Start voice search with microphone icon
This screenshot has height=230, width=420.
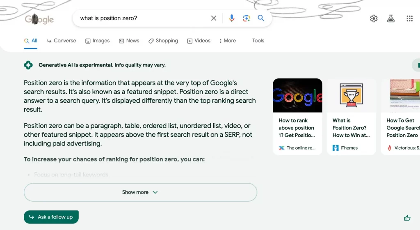[x=232, y=18]
